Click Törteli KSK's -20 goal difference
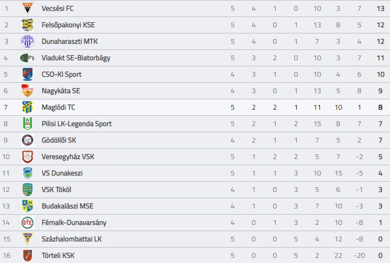 point(359,256)
